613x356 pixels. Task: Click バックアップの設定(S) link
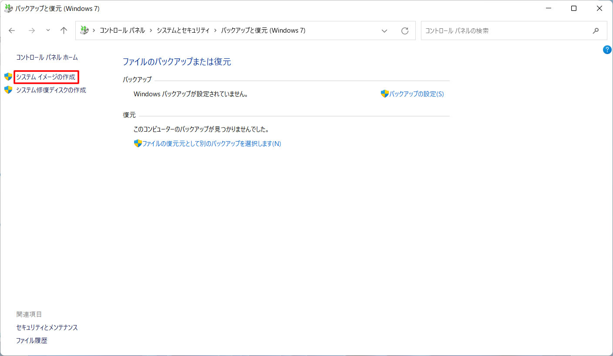(x=417, y=94)
